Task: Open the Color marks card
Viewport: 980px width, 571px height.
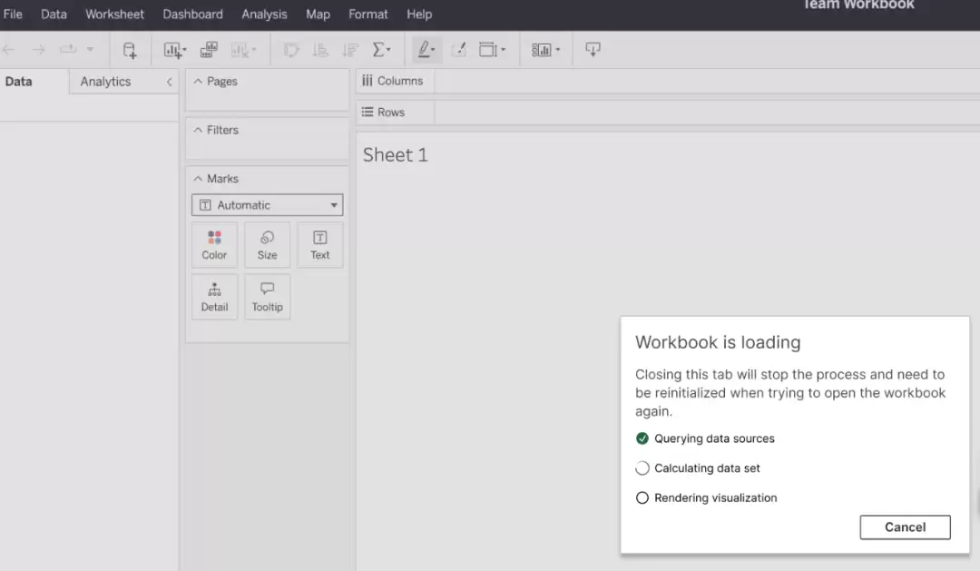Action: point(214,245)
